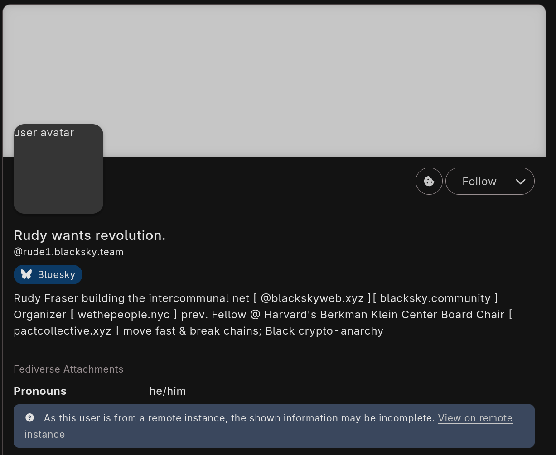This screenshot has width=556, height=455.
Task: Expand the dropdown arrow next to Follow
Action: pos(521,181)
